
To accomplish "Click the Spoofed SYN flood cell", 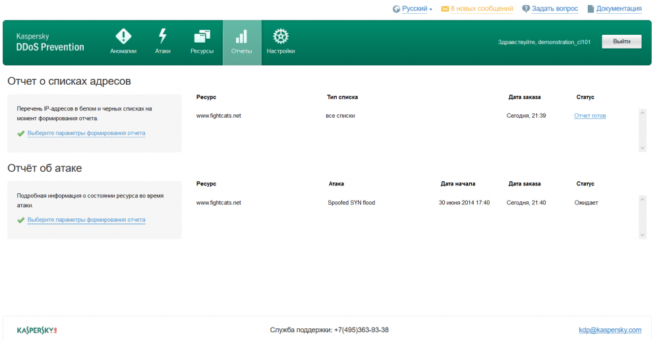I will [351, 203].
